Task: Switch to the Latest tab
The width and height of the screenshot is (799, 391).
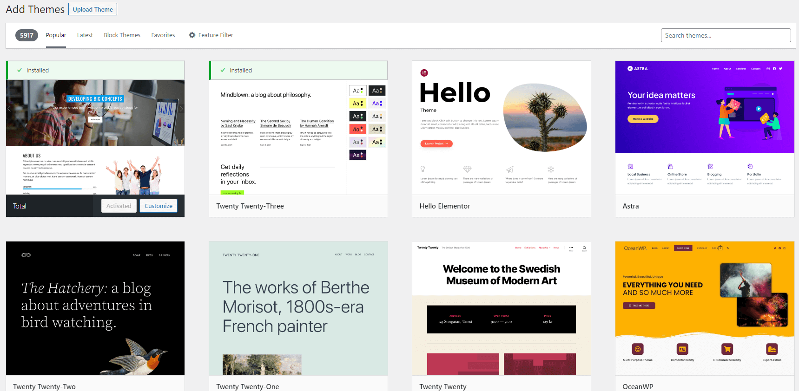Action: point(85,35)
